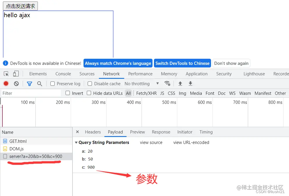
Task: Show the Preview tab
Action: pyautogui.click(x=137, y=132)
